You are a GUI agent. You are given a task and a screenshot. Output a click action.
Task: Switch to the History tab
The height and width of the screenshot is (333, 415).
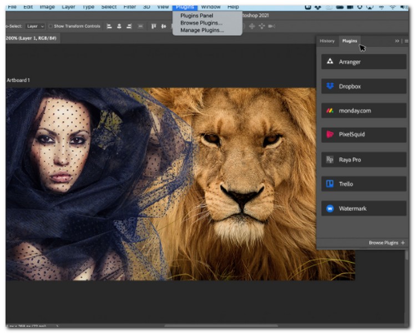pos(327,41)
